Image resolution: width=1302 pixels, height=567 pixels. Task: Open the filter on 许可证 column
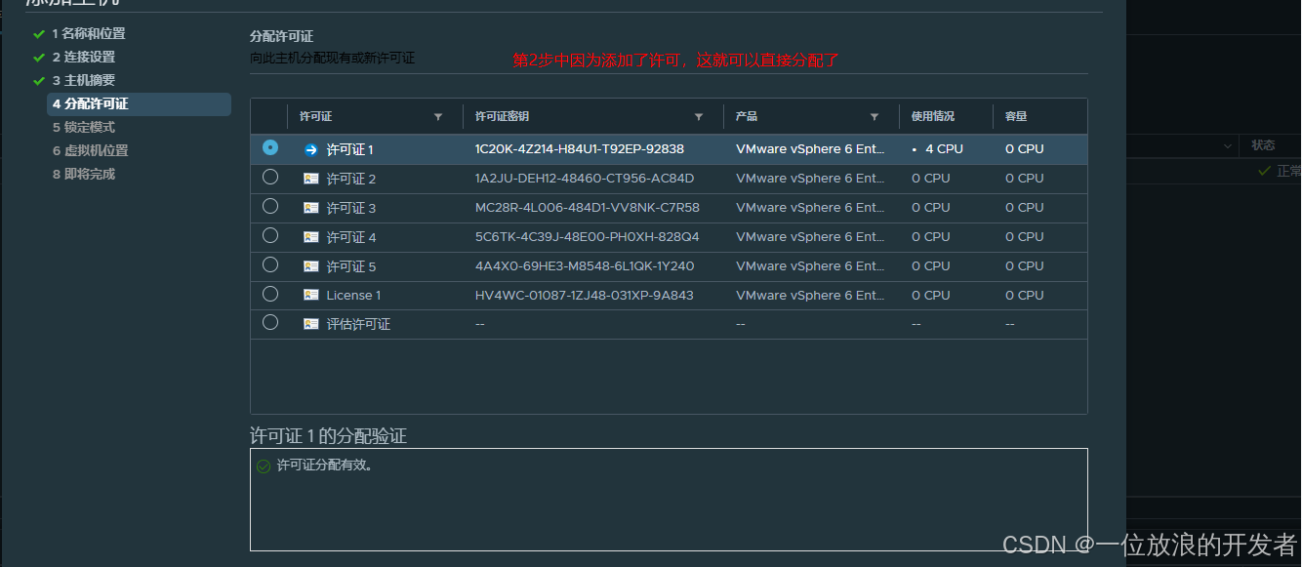438,117
